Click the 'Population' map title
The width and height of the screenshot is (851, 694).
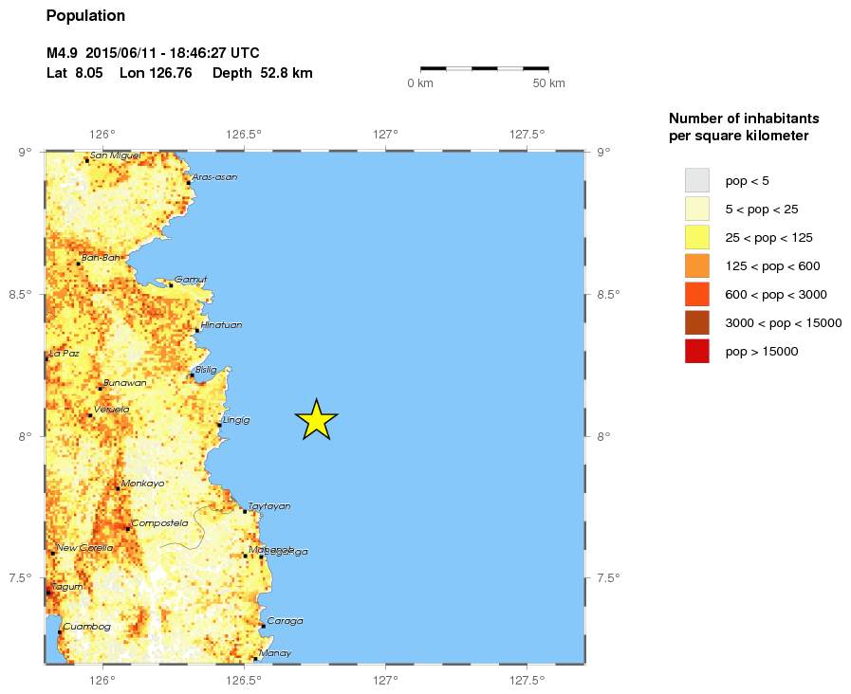pos(85,16)
